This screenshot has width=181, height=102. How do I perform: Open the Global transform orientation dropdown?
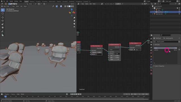pyautogui.click(x=30, y=4)
